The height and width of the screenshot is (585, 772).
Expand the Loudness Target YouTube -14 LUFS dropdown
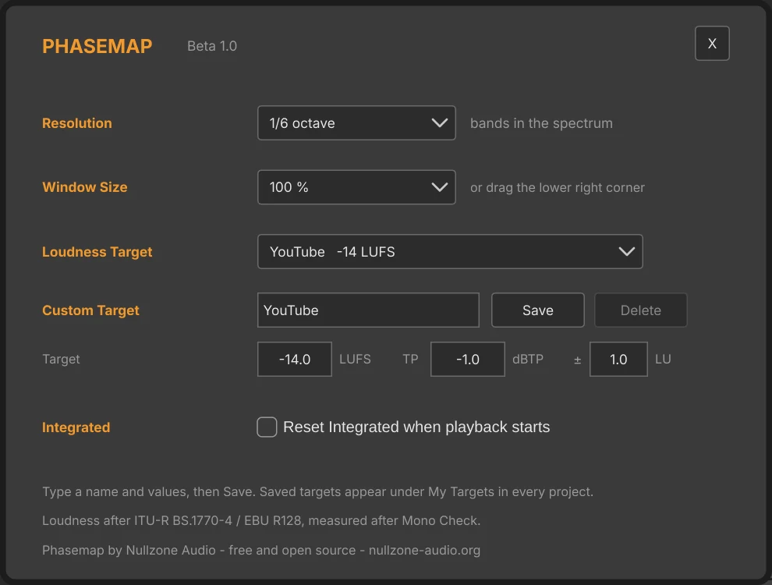pos(450,252)
